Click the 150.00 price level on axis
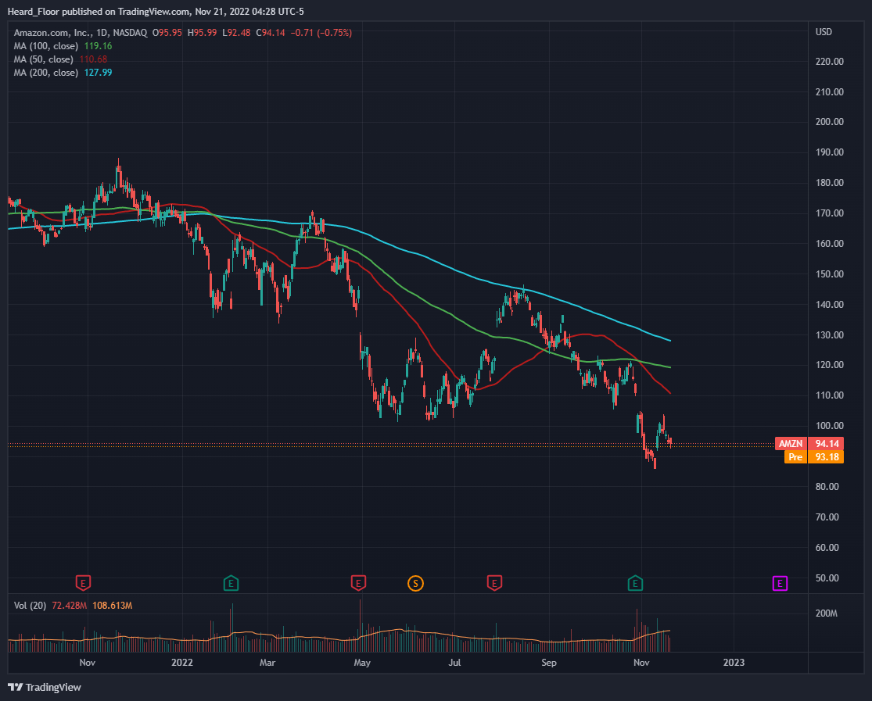Image resolution: width=872 pixels, height=701 pixels. (x=829, y=274)
